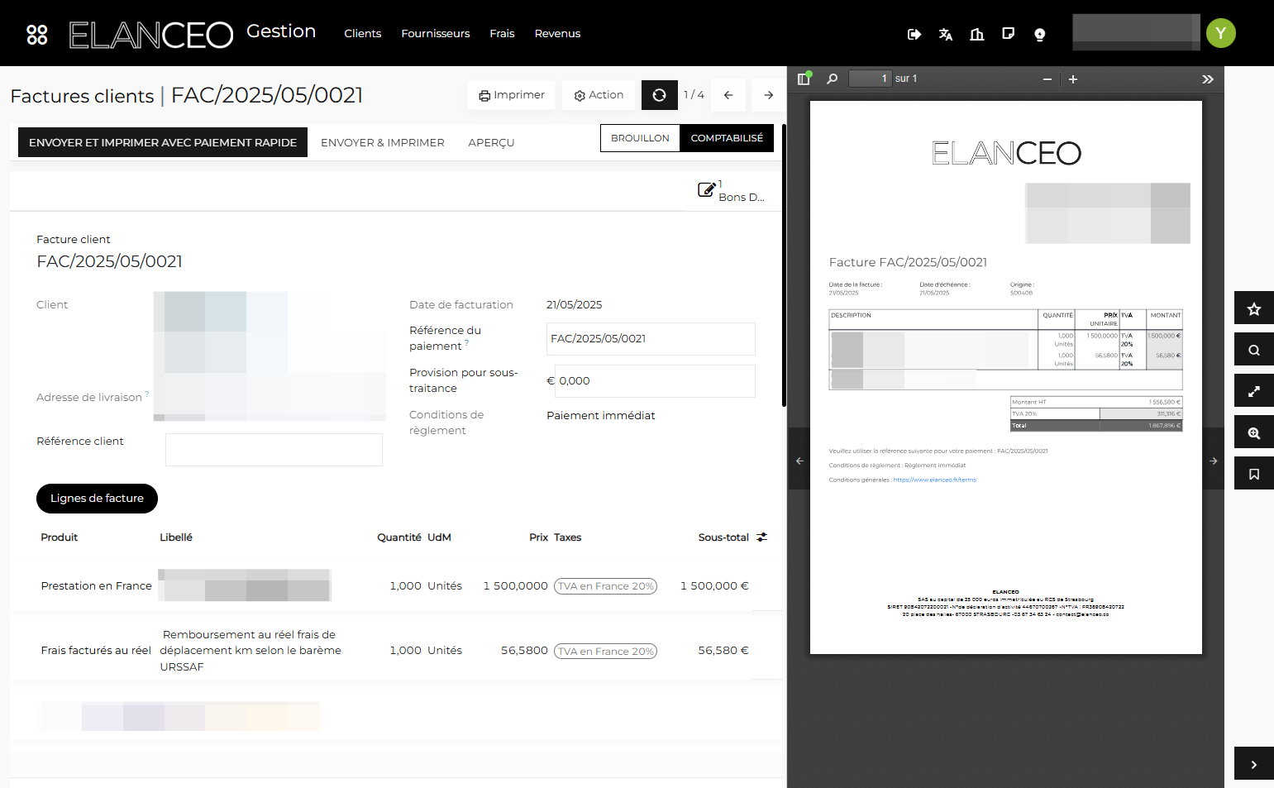
Task: Click the bottom right chevron button
Action: click(x=1254, y=763)
